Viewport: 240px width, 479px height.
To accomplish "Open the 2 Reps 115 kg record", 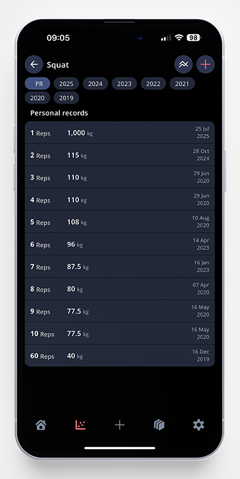I will pos(120,155).
